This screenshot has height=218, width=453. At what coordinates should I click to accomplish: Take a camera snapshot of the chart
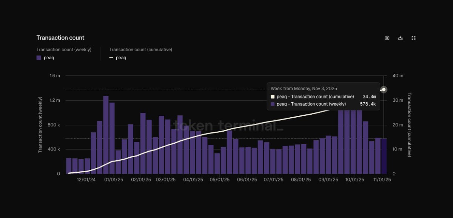point(387,38)
